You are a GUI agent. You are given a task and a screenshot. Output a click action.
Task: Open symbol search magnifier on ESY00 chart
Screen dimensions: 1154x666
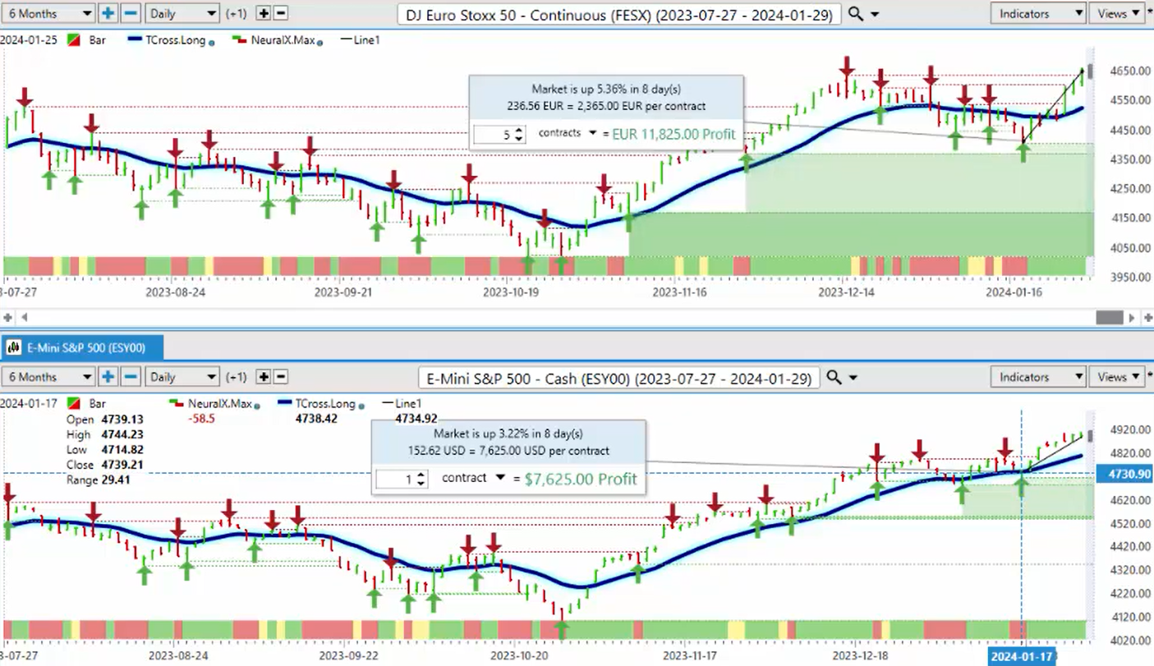click(x=834, y=378)
